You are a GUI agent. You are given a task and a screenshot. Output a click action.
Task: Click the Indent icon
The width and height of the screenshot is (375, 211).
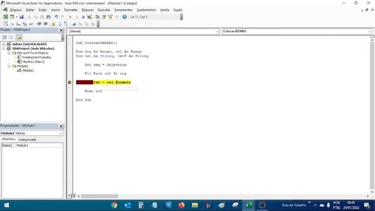(39, 24)
